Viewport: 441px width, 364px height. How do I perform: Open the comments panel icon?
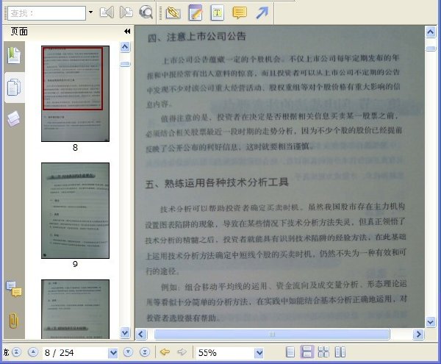(14, 289)
